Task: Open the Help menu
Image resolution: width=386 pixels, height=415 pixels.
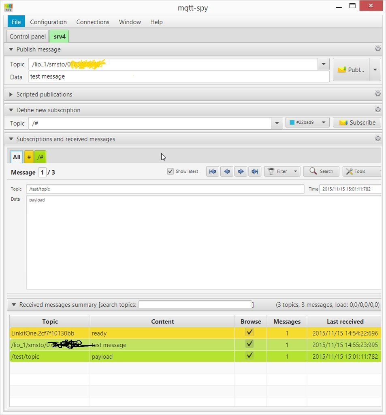Action: 156,22
